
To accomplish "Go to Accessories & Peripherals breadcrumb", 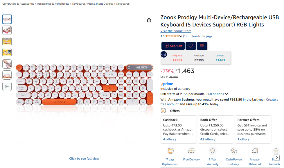I will coord(53,4).
